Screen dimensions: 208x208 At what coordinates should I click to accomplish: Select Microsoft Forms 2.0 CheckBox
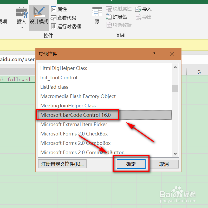point(105,134)
